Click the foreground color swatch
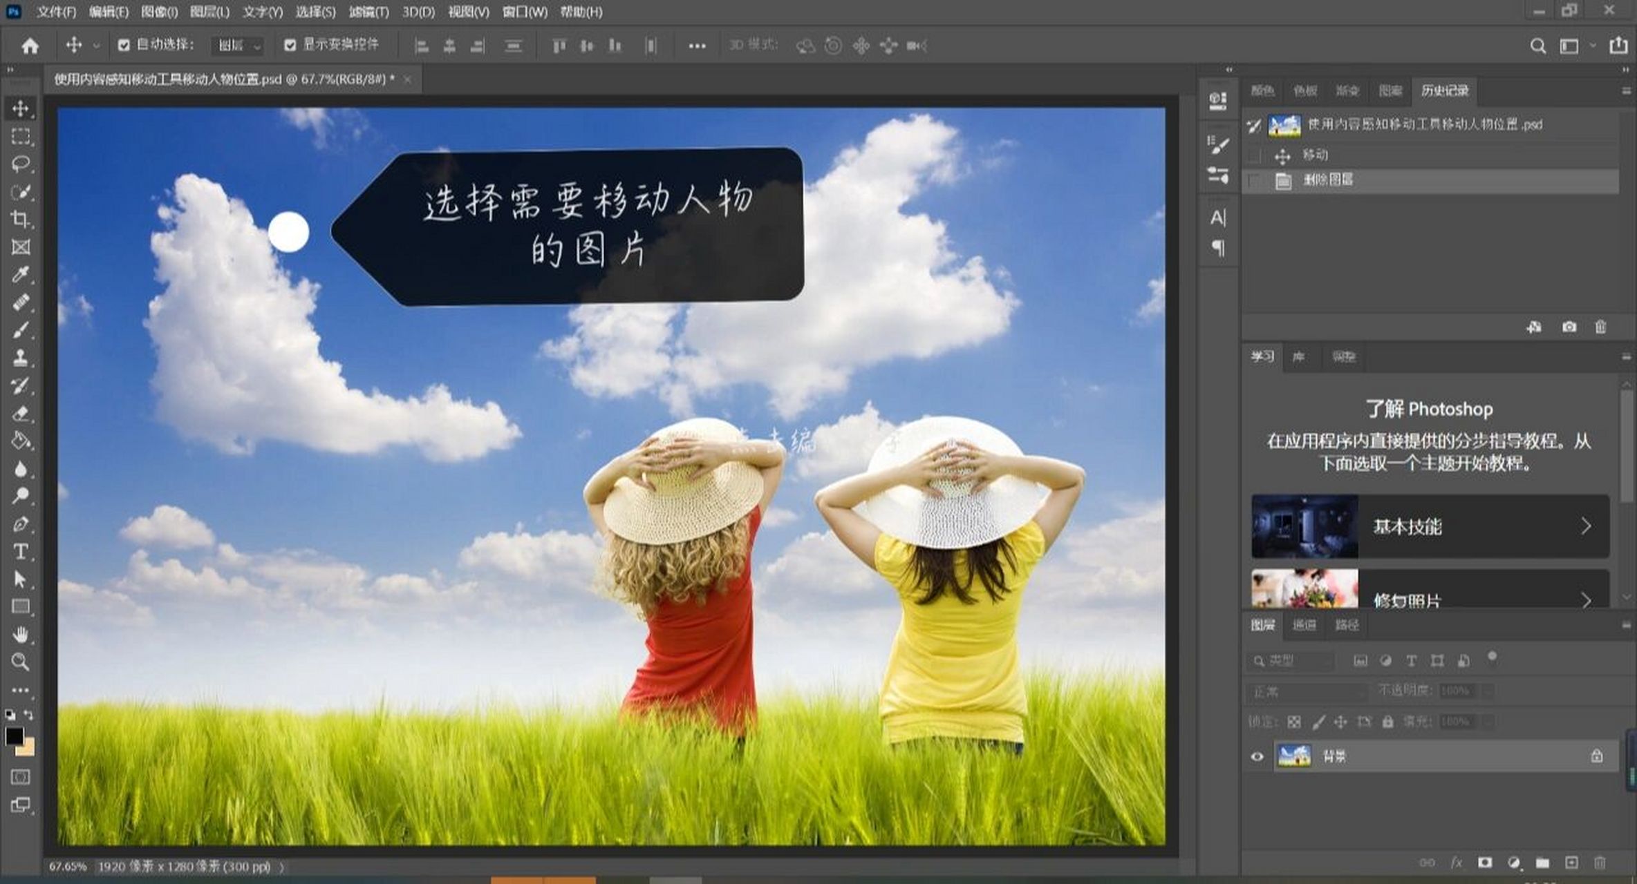 point(15,734)
